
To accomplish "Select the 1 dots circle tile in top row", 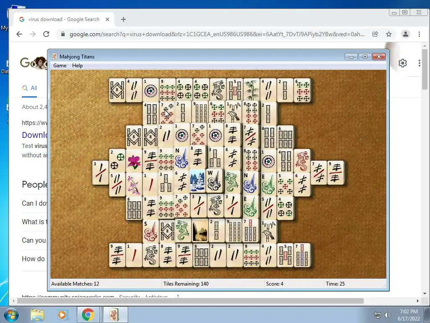I will tap(151, 90).
